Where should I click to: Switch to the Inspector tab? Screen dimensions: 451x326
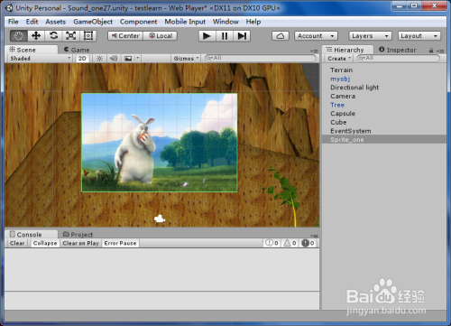pyautogui.click(x=398, y=50)
